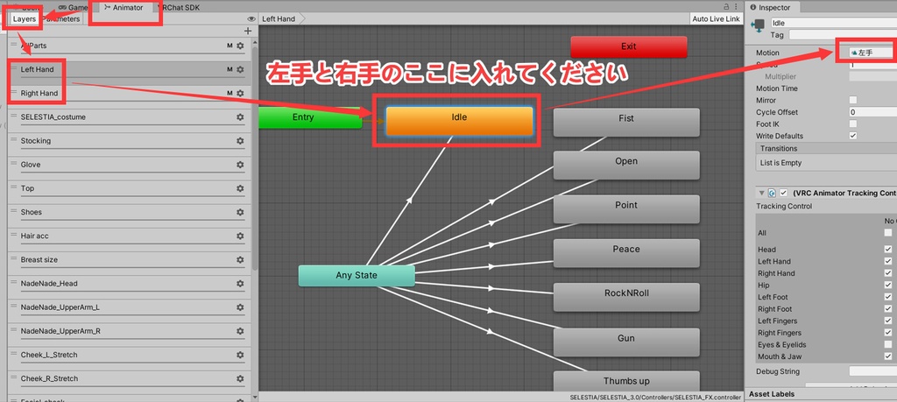Toggle the Foot IK checkbox
The height and width of the screenshot is (402, 897).
tap(853, 123)
